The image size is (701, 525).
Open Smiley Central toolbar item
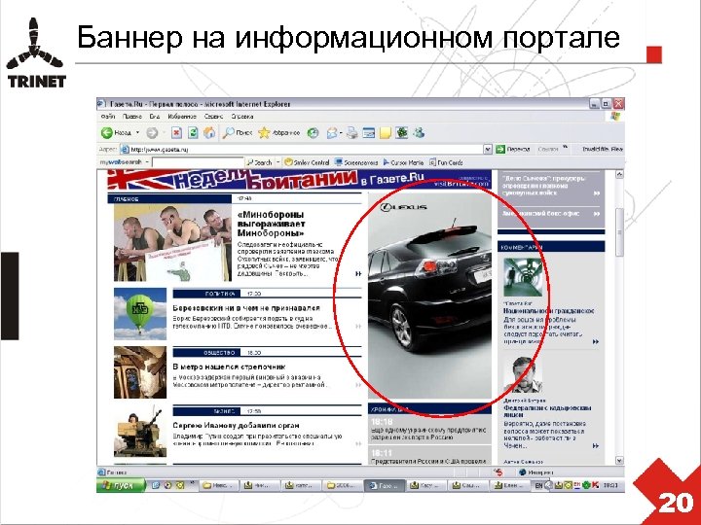307,162
